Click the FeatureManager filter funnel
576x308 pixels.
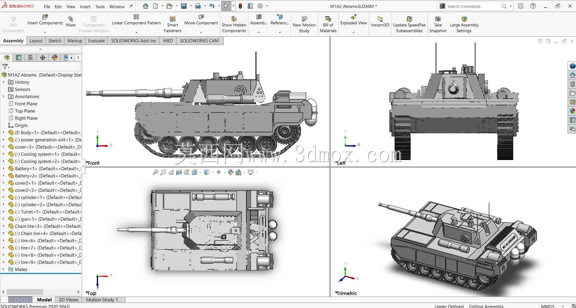5,67
